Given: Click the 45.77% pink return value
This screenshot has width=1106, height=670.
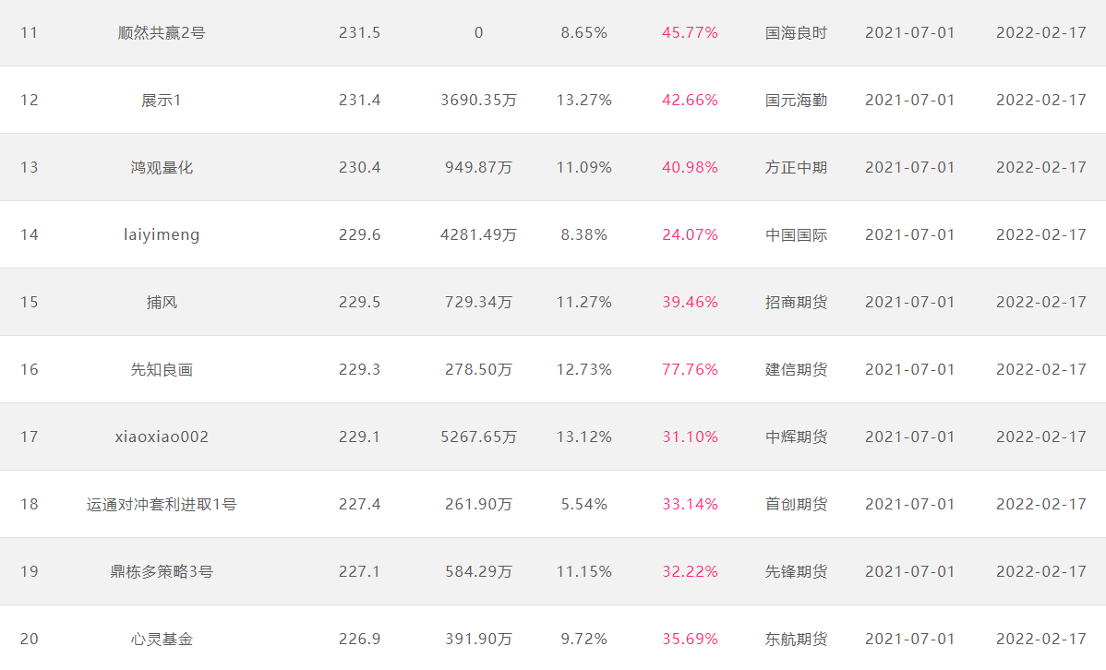Looking at the screenshot, I should (x=690, y=33).
